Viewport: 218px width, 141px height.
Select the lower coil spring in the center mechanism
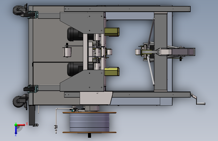pyautogui.click(x=98, y=60)
